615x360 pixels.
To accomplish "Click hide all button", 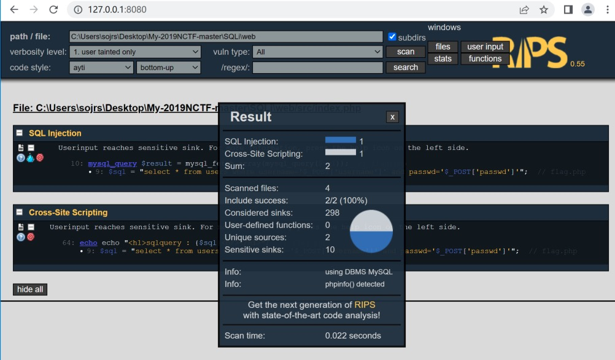I will pyautogui.click(x=30, y=289).
